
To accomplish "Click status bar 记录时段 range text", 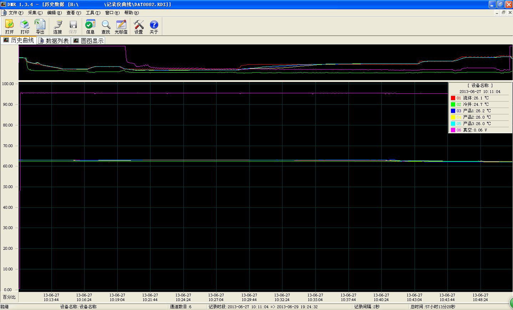I will pos(263,307).
